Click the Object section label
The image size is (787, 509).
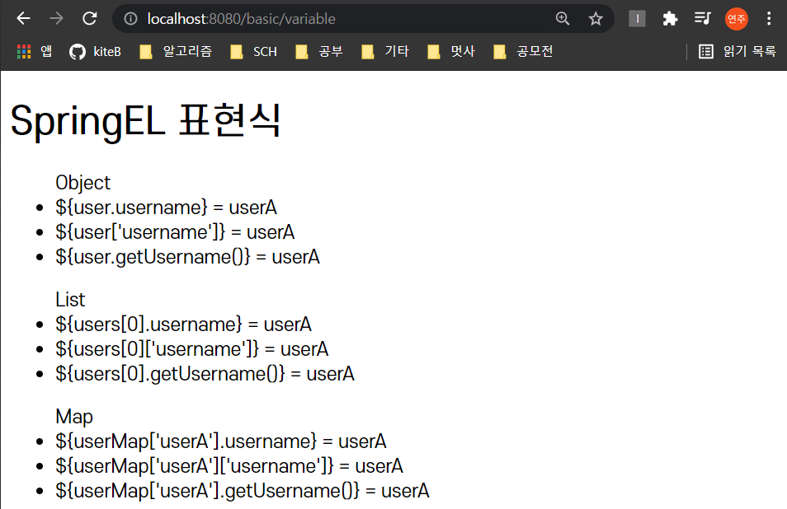pos(82,183)
